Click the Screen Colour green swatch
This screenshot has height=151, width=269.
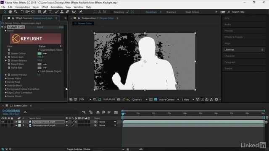40,53
